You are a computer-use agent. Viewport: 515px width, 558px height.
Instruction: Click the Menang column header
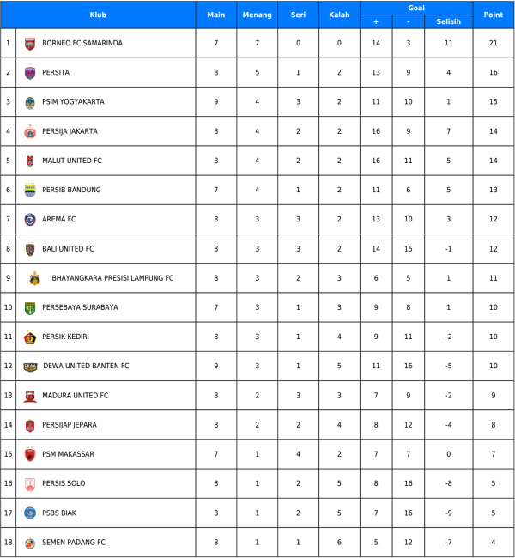pos(257,15)
